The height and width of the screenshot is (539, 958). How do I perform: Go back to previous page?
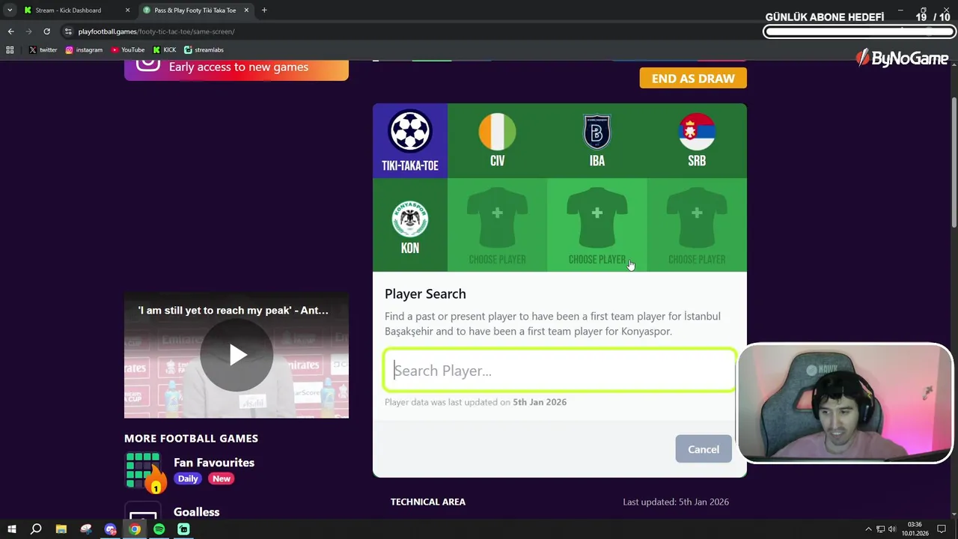point(10,31)
